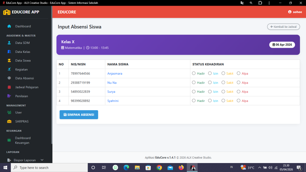Image resolution: width=306 pixels, height=172 pixels.
Task: Click the Windows taskbar search box
Action: [49, 168]
